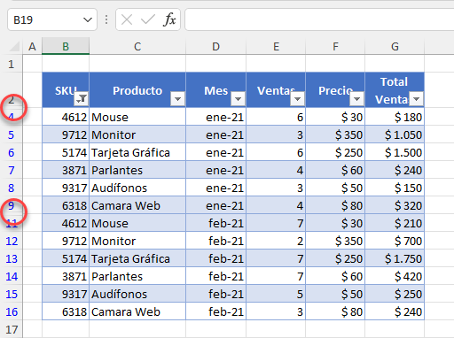
Task: Click Camara Web cell in row 9
Action: coord(137,205)
